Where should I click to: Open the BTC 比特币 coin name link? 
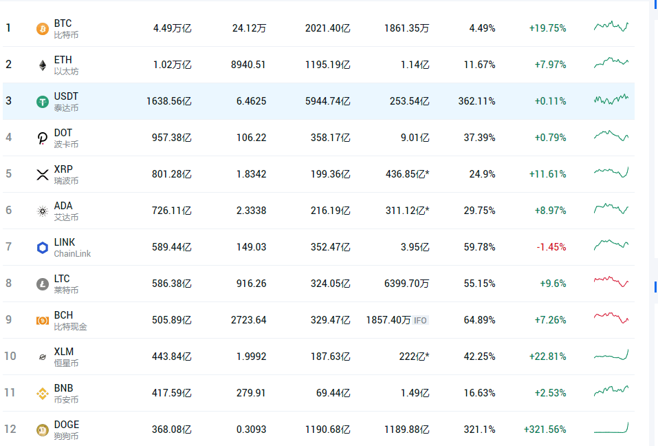(66, 28)
